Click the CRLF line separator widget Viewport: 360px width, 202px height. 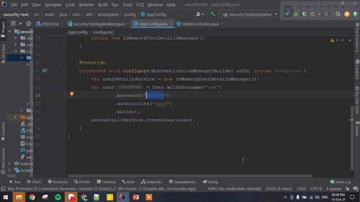click(x=301, y=189)
